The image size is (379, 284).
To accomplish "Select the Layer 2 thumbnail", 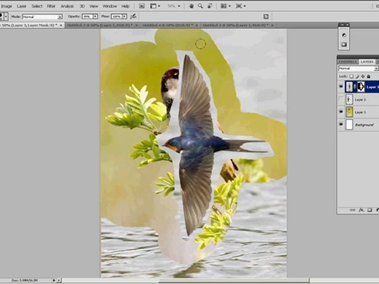I will (349, 99).
